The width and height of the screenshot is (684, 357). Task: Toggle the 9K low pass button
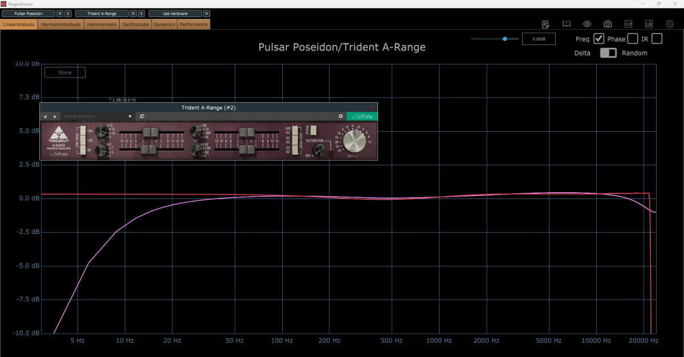tap(83, 150)
